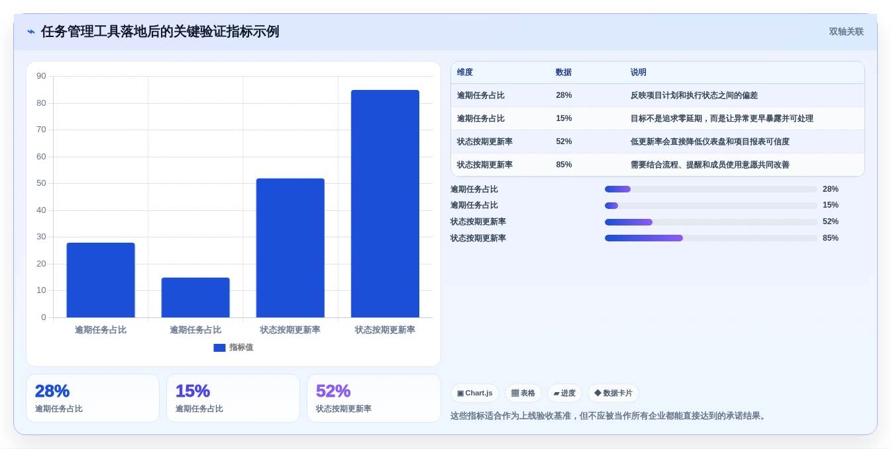The height and width of the screenshot is (449, 891).
Task: Select the tallest chart bar at 85
Action: point(385,204)
